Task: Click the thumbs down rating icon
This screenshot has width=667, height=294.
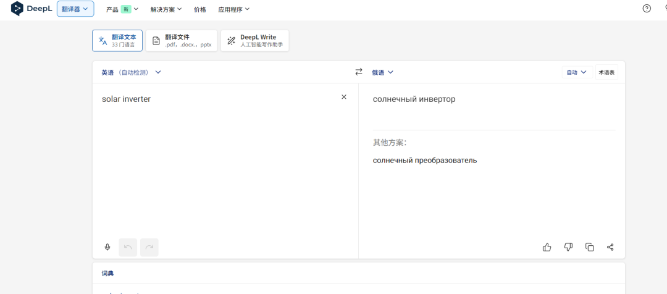Action: point(568,247)
